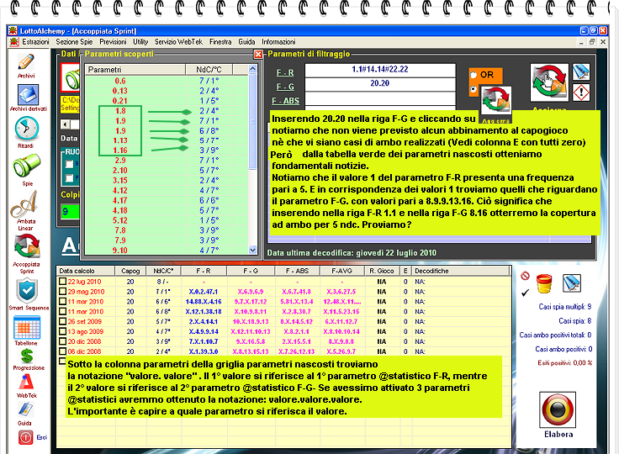The height and width of the screenshot is (454, 619).
Task: Open the Guida menu
Action: point(246,42)
